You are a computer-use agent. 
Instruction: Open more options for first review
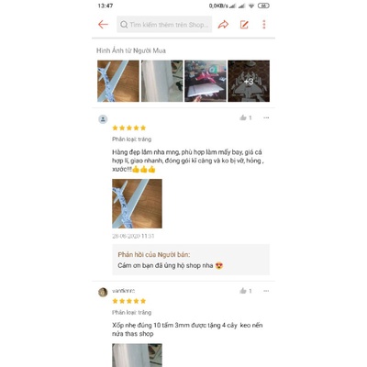point(266,117)
